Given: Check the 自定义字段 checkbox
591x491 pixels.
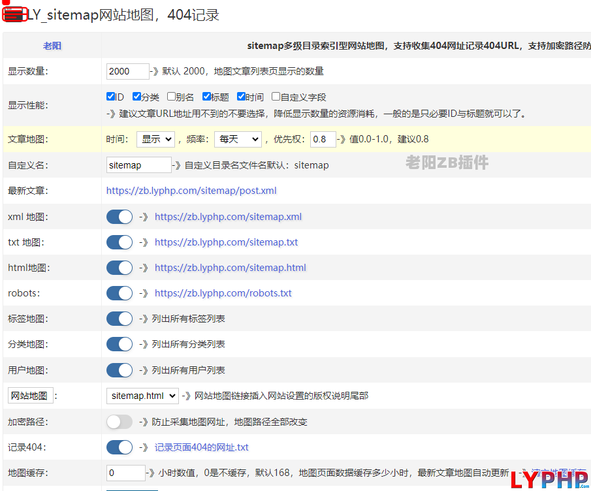Looking at the screenshot, I should (x=276, y=97).
